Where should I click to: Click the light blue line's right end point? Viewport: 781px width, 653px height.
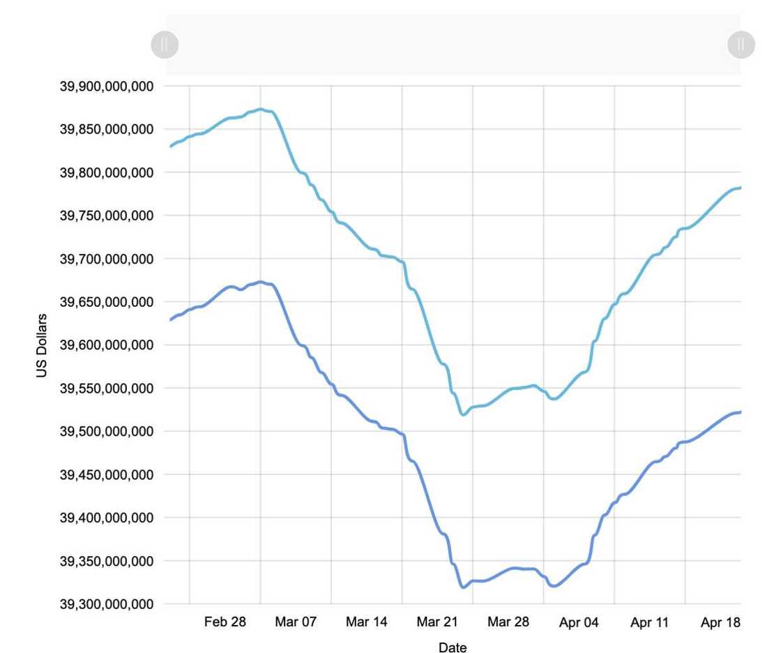pos(740,188)
